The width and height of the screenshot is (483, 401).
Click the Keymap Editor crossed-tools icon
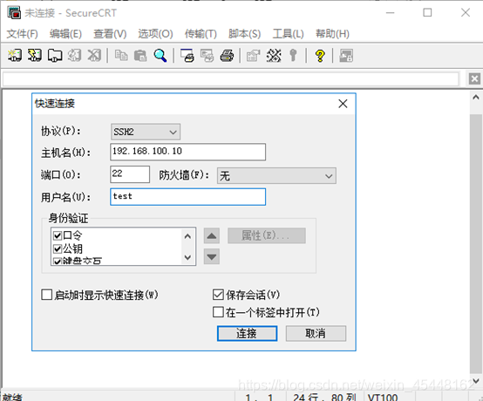point(274,56)
